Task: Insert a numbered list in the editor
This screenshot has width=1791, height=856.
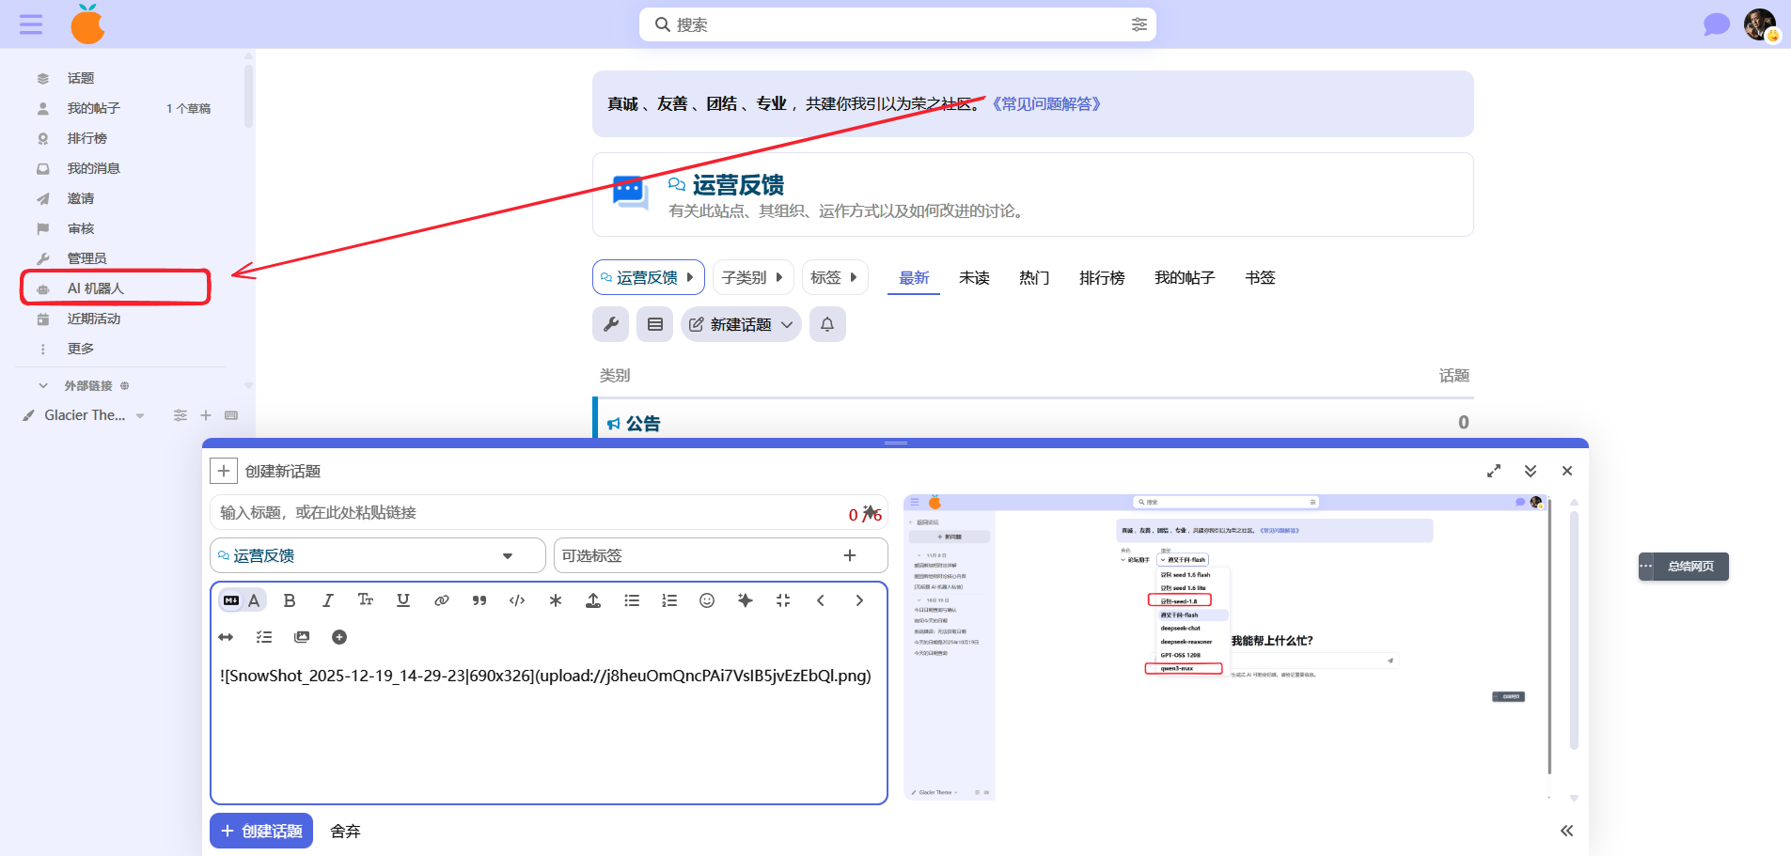Action: 669,600
